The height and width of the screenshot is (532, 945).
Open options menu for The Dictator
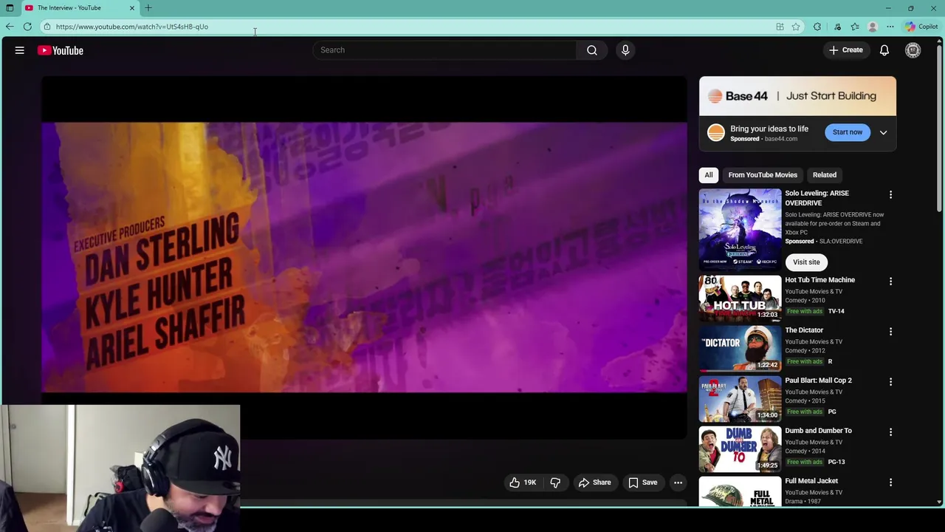point(890,332)
